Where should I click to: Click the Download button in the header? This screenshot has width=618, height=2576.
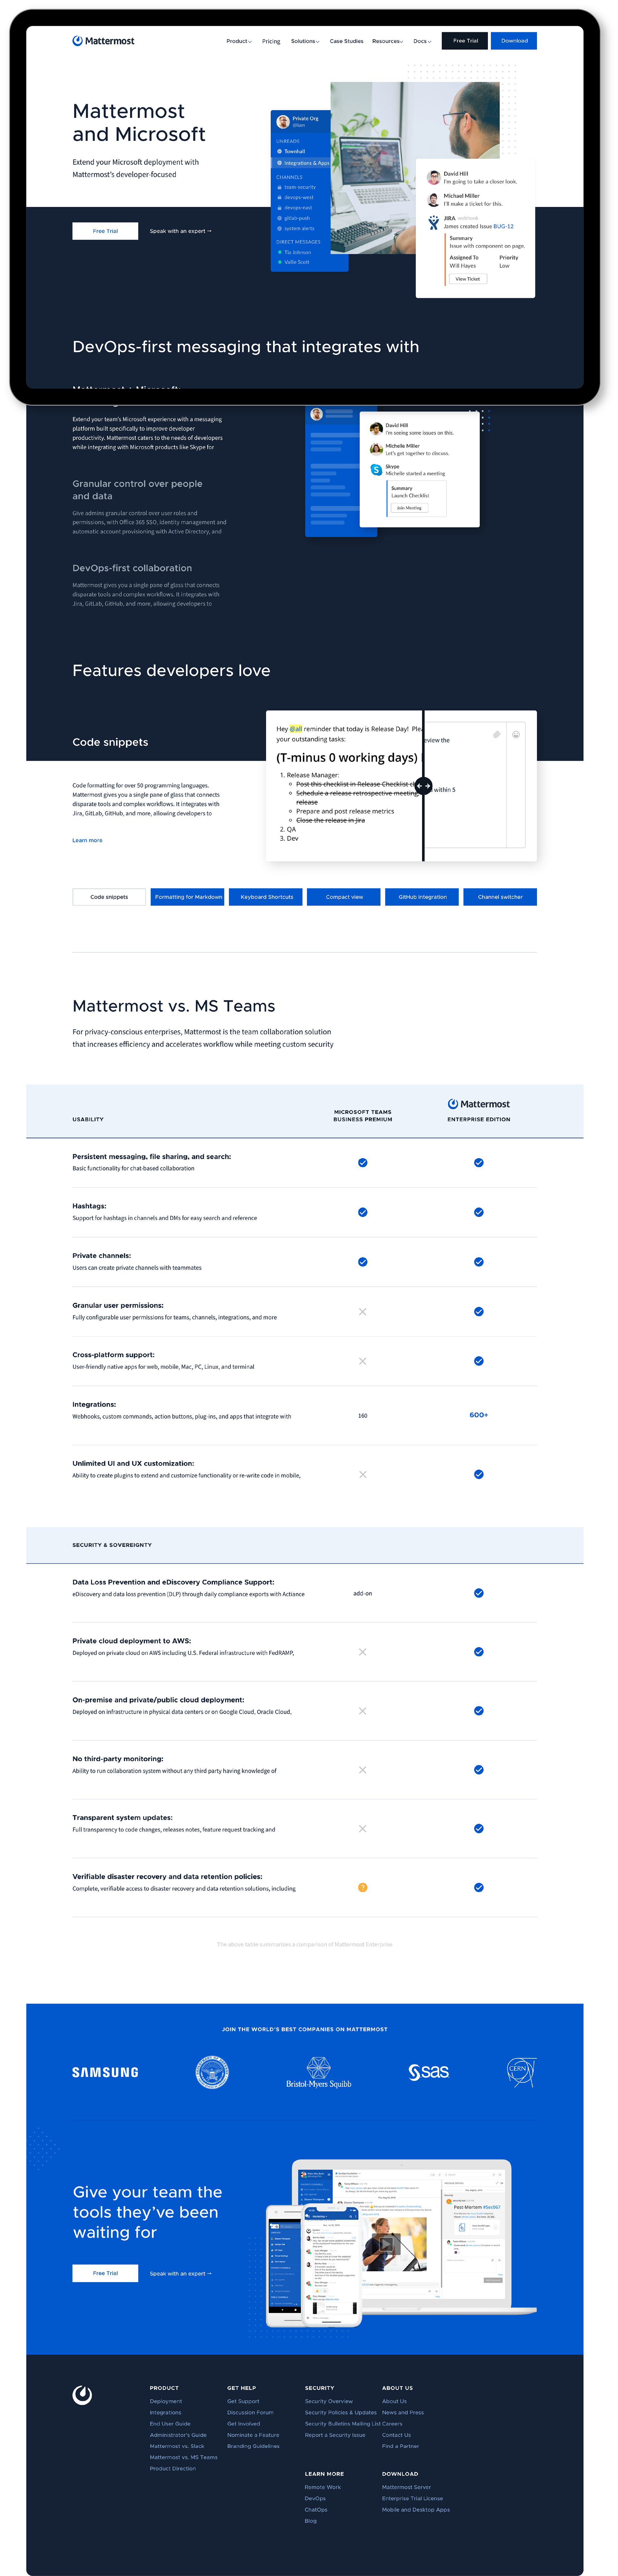(514, 41)
